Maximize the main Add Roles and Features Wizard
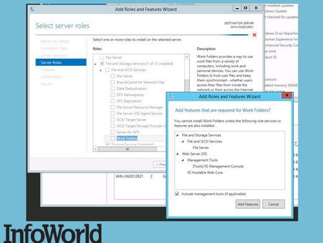 coord(245,8)
